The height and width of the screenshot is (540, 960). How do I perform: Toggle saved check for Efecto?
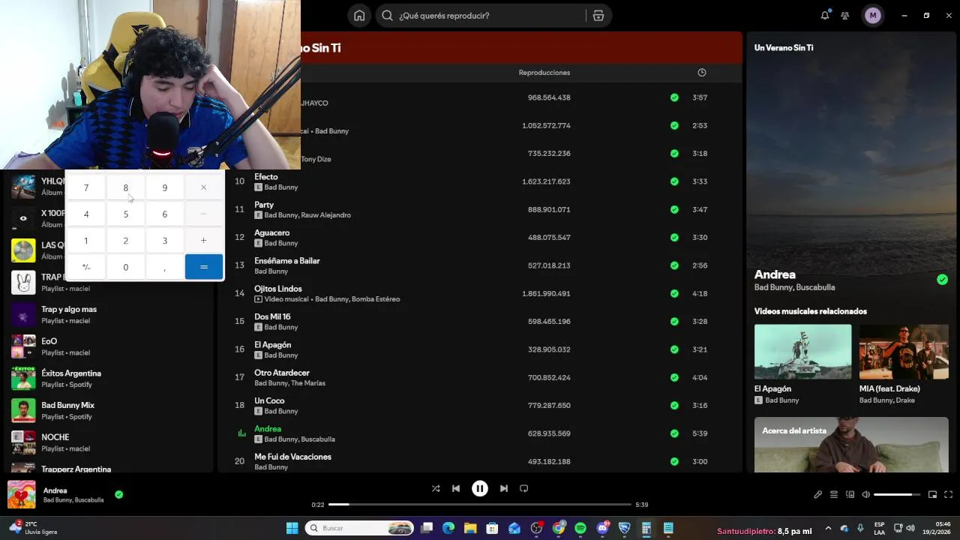pyautogui.click(x=674, y=181)
